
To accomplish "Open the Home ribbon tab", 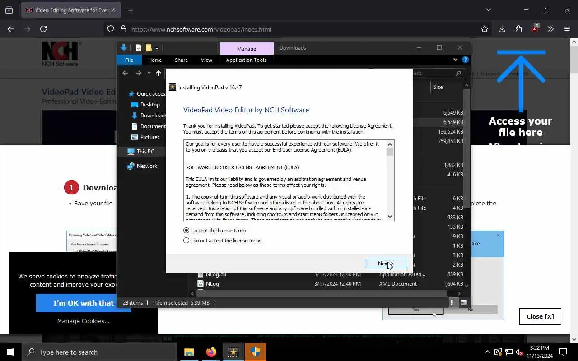I will [155, 60].
